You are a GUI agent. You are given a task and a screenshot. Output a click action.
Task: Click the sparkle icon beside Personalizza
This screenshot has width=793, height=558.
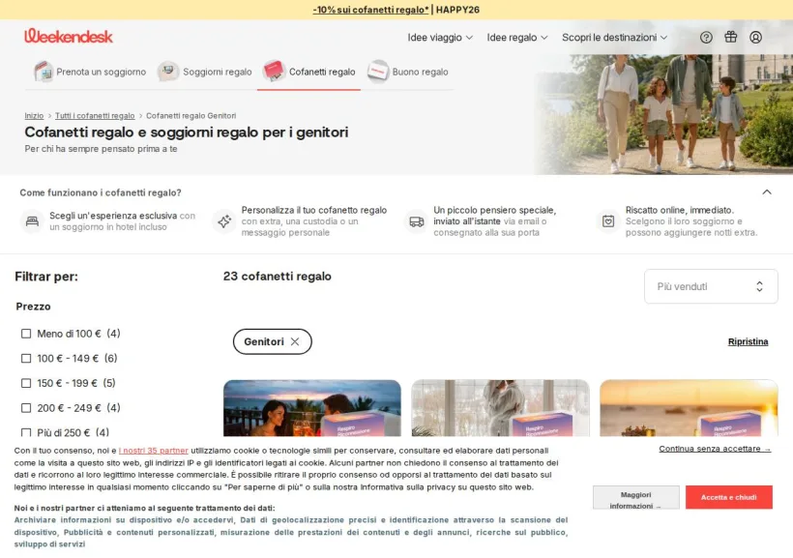tap(224, 221)
